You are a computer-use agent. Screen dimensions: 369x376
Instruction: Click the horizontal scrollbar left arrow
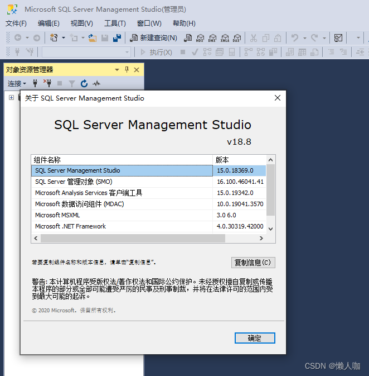coord(36,239)
